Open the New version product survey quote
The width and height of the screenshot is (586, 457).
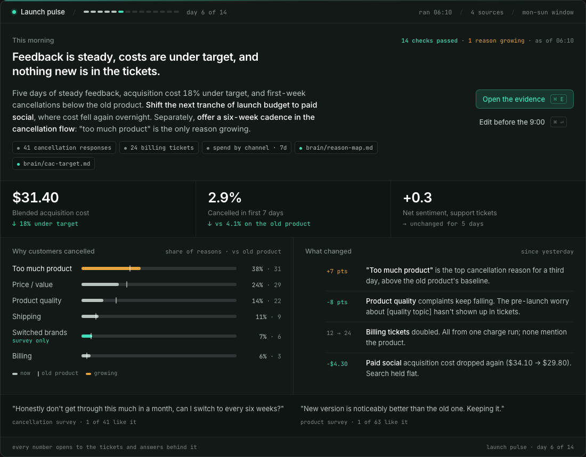402,409
